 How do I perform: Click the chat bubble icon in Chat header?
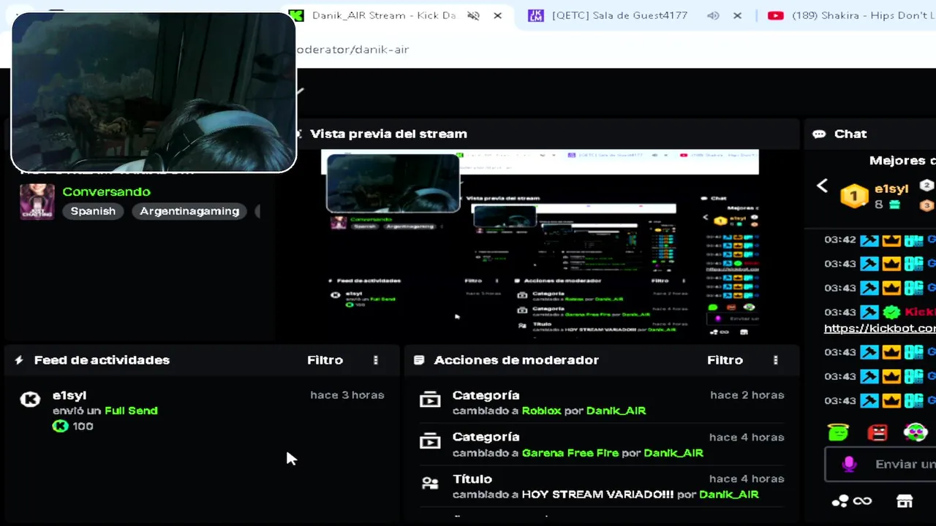click(x=819, y=134)
